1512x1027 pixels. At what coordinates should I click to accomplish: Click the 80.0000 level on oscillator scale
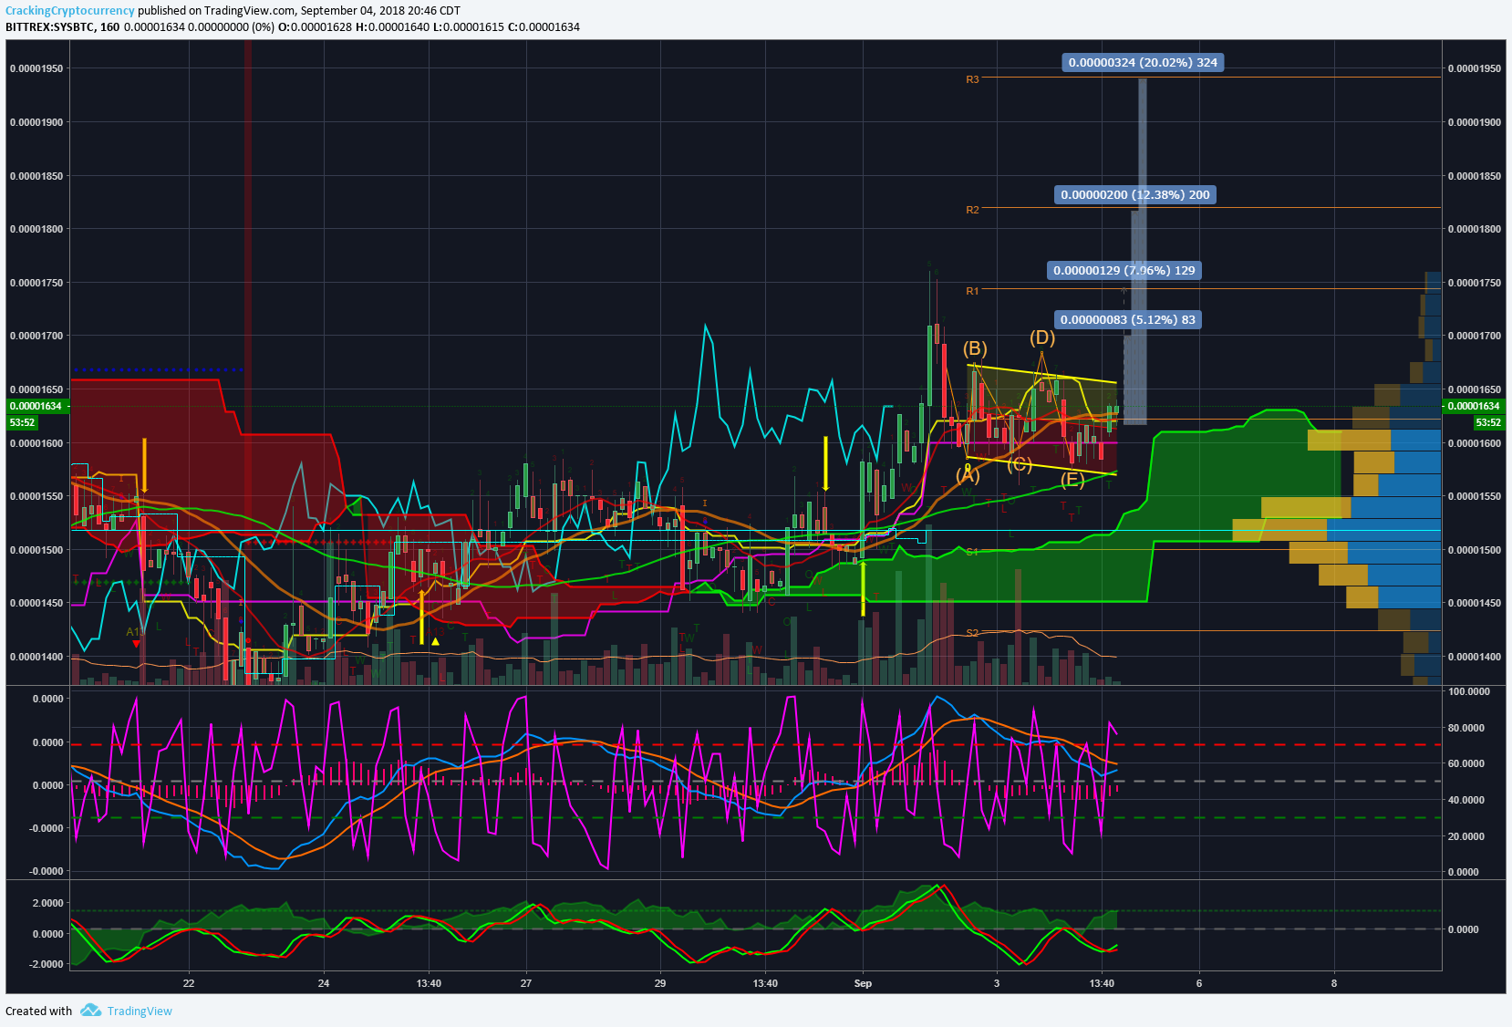point(1466,728)
